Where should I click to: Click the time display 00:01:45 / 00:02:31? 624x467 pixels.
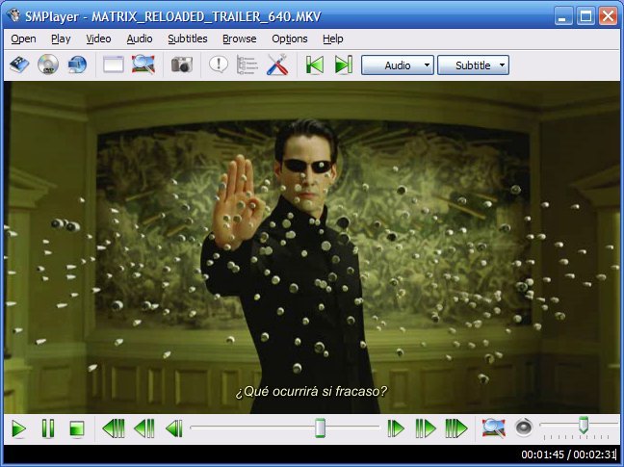pos(569,454)
